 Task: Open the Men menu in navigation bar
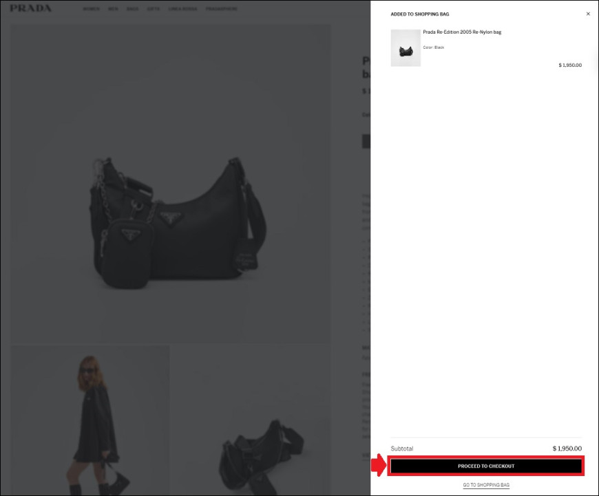coord(113,9)
